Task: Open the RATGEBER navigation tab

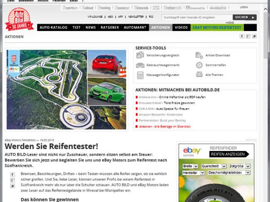Action: pyautogui.click(x=110, y=27)
